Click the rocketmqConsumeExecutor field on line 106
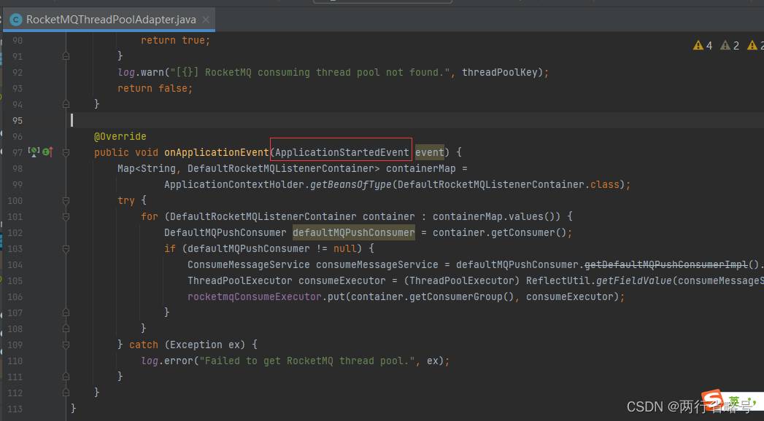764x421 pixels. [255, 297]
